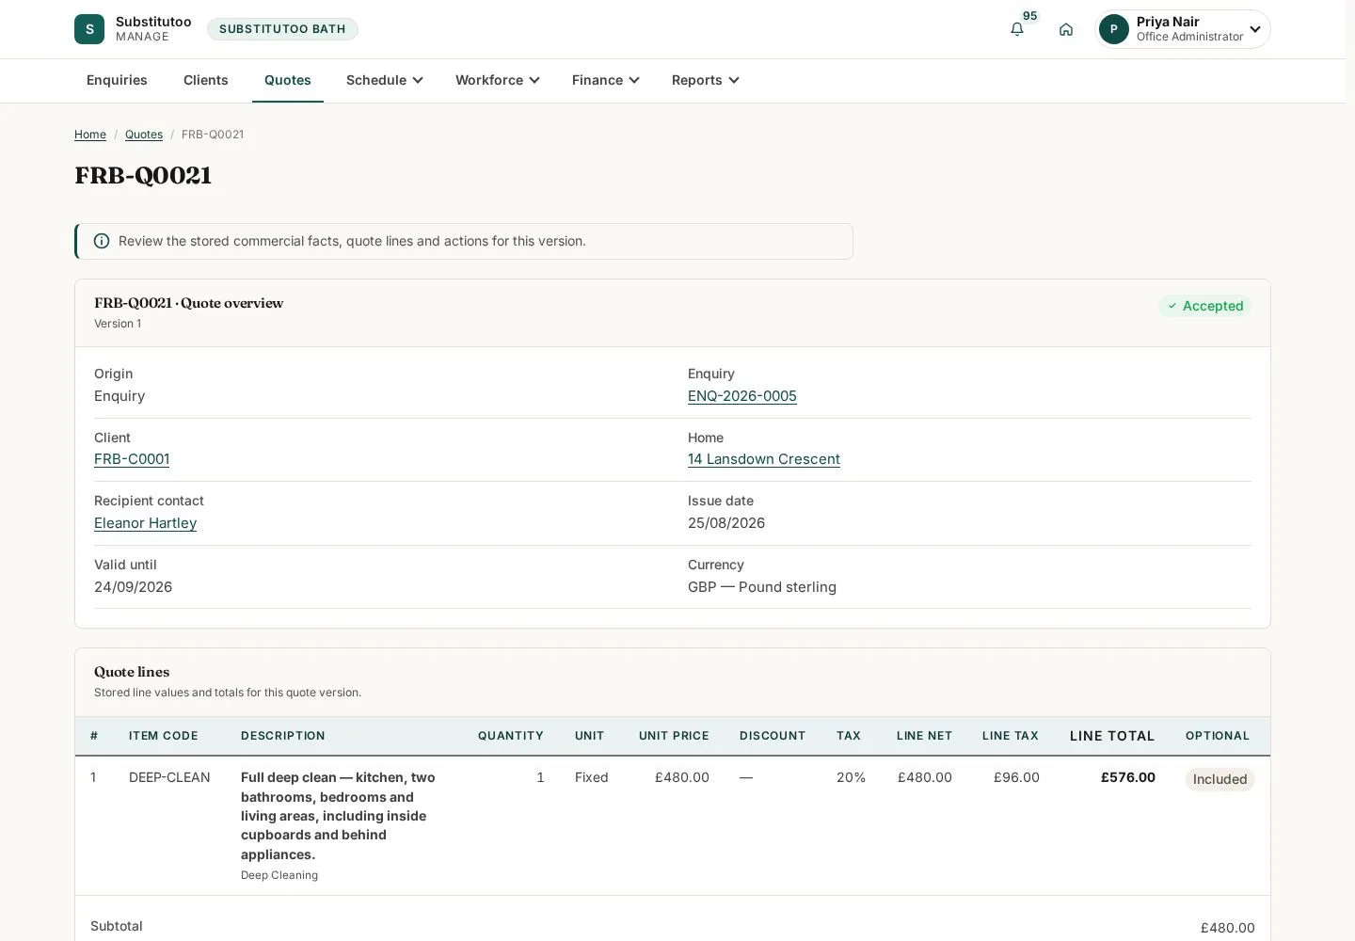Open the Workforce dropdown menu

pyautogui.click(x=498, y=80)
